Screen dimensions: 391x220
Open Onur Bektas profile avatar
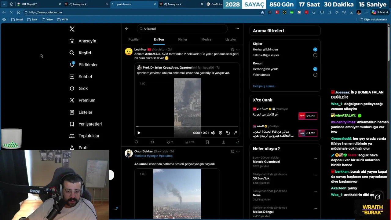click(x=129, y=153)
